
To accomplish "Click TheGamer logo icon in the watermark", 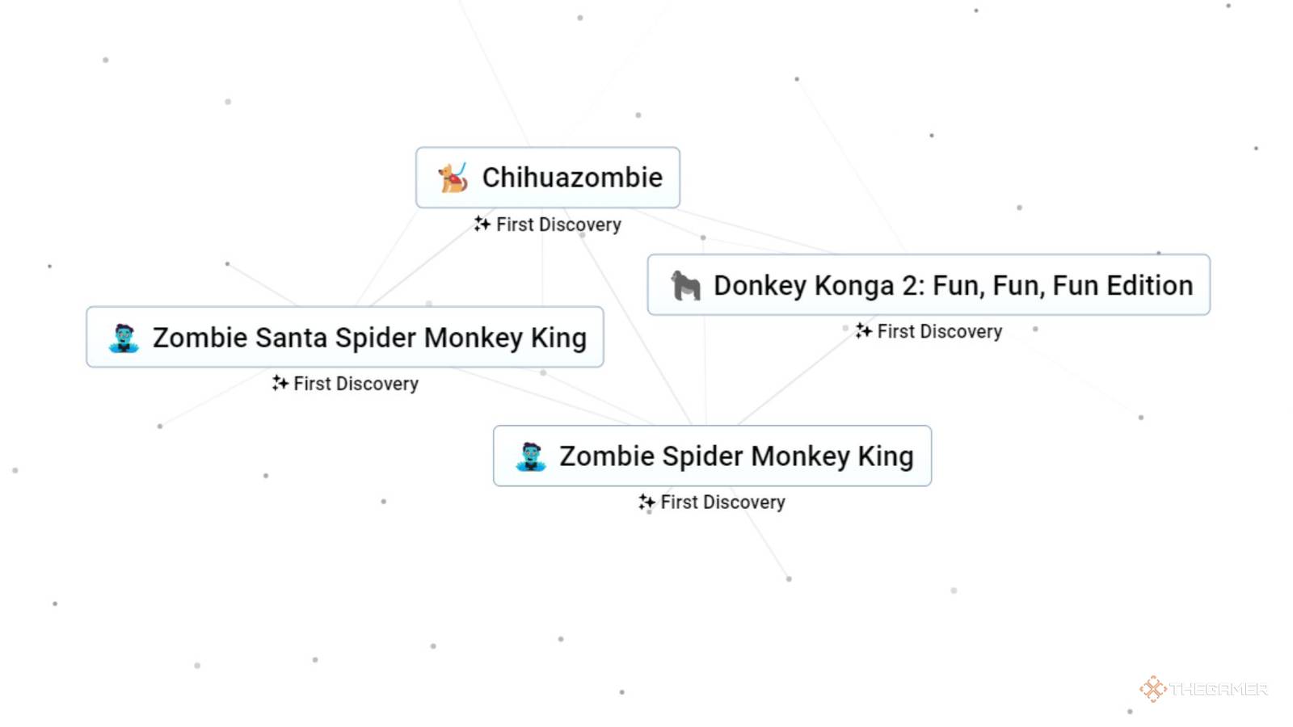I will pyautogui.click(x=1152, y=689).
